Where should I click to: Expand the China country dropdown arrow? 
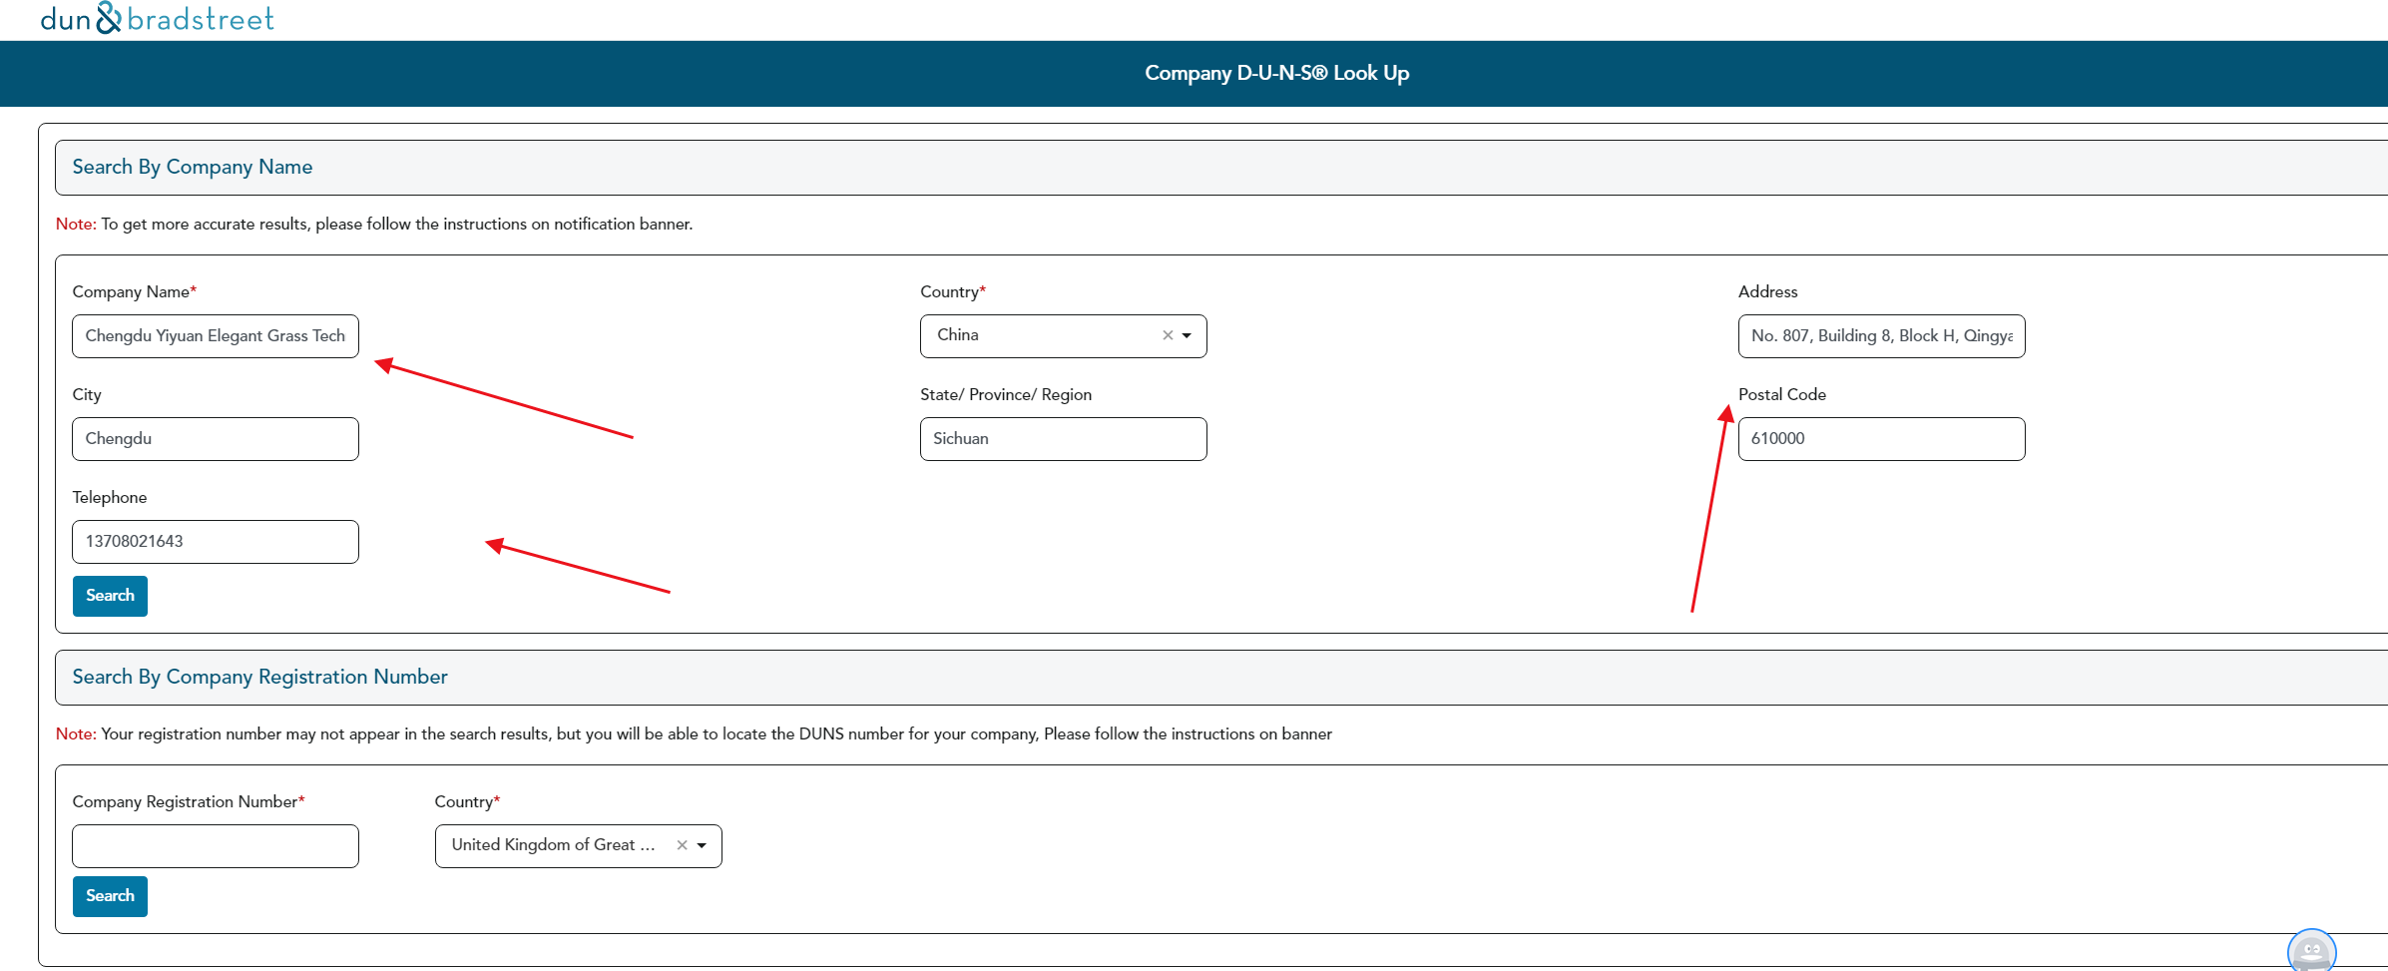tap(1187, 336)
